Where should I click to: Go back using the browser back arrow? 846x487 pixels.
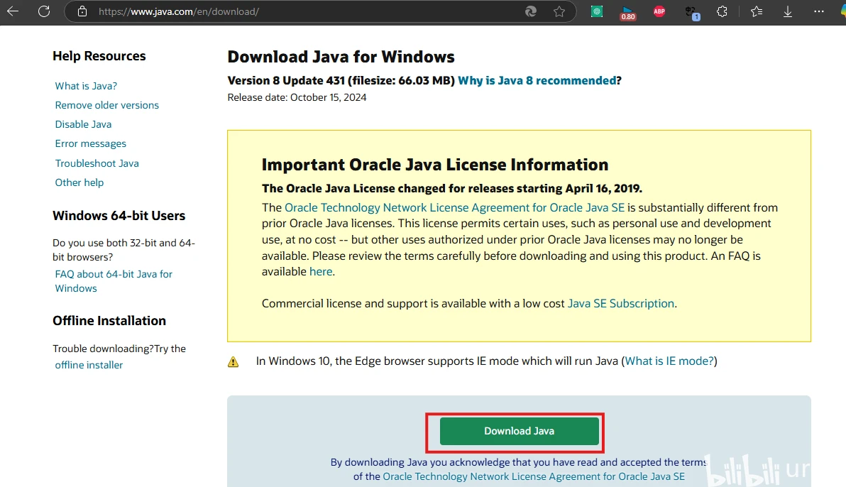(12, 11)
